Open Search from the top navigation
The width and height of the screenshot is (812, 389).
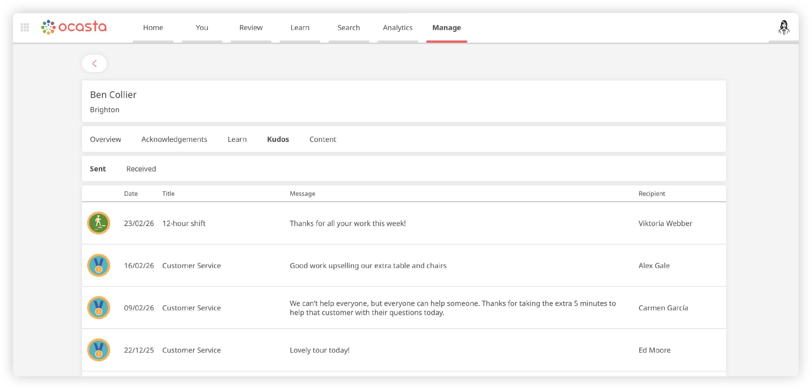point(348,27)
